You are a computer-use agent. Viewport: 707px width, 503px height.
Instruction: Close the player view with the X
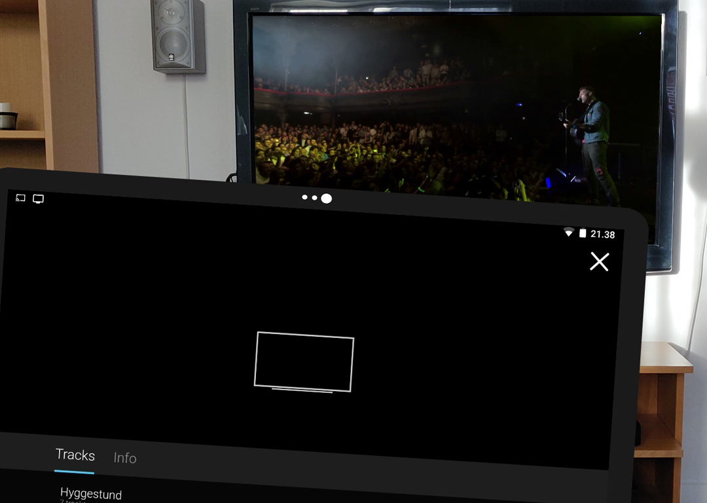click(599, 261)
